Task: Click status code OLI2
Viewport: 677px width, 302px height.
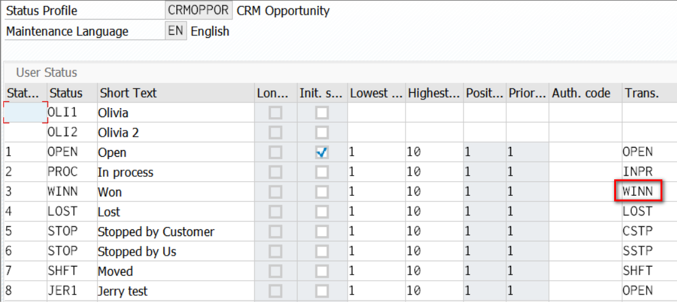Action: [63, 132]
